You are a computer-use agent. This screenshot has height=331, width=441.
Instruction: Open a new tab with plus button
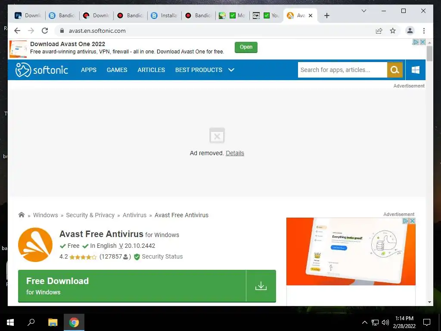[326, 16]
